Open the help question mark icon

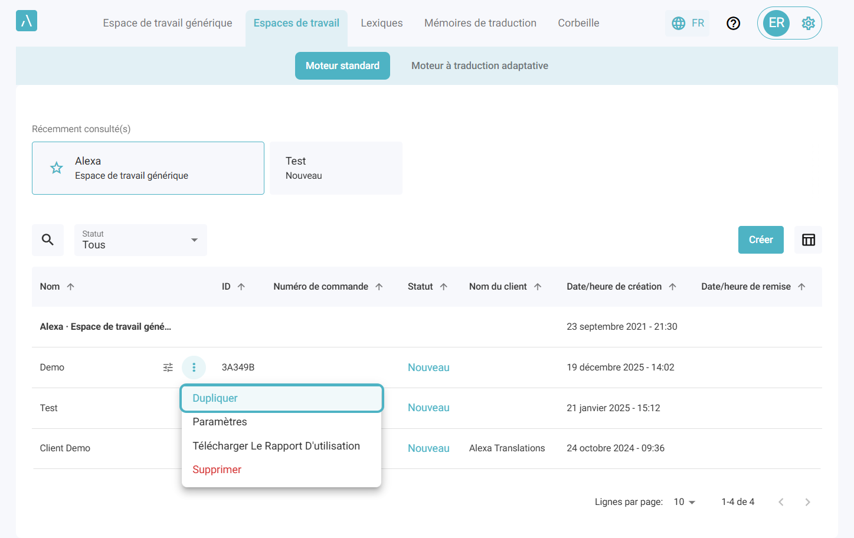coord(733,23)
